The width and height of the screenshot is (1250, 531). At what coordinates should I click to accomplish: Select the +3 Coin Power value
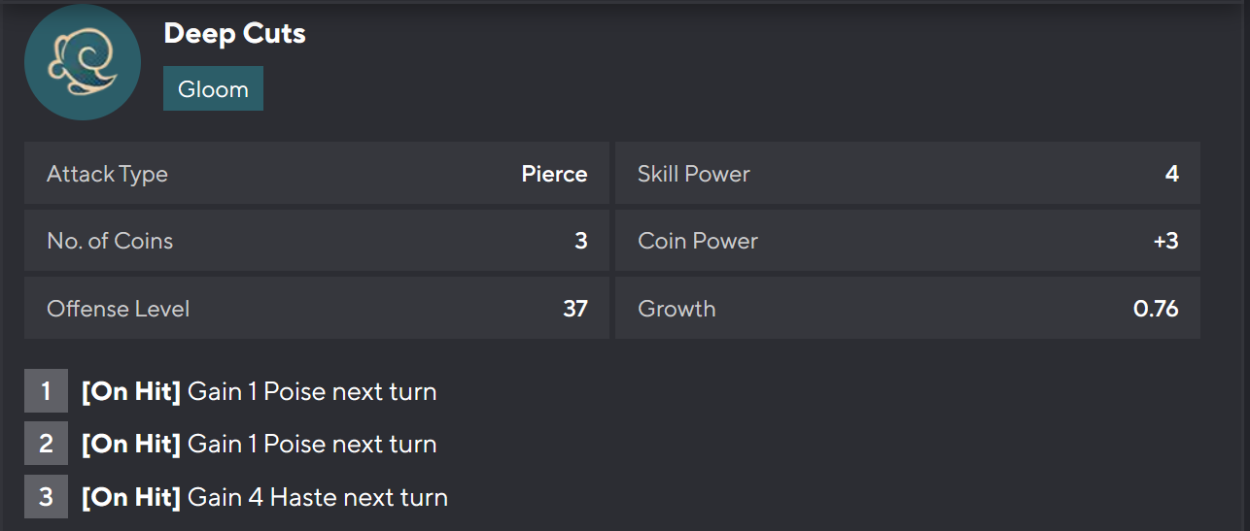(x=1165, y=241)
